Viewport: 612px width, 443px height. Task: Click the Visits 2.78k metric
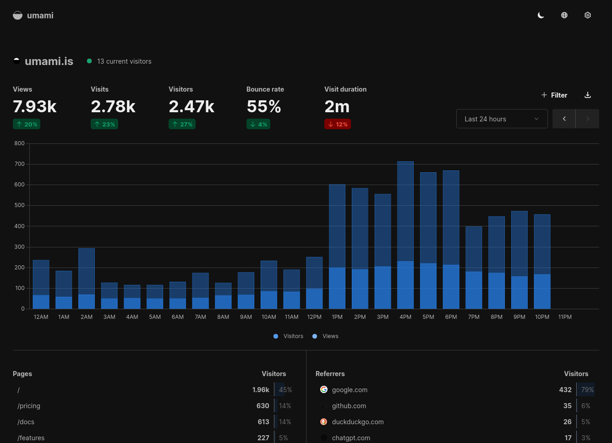point(113,107)
